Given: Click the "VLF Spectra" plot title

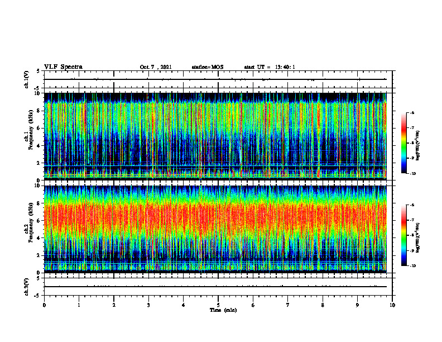Looking at the screenshot, I should (63, 67).
